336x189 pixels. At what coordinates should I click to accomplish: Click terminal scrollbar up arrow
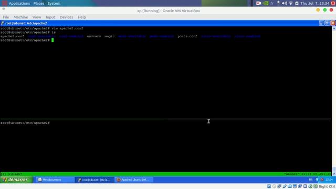tap(334, 28)
